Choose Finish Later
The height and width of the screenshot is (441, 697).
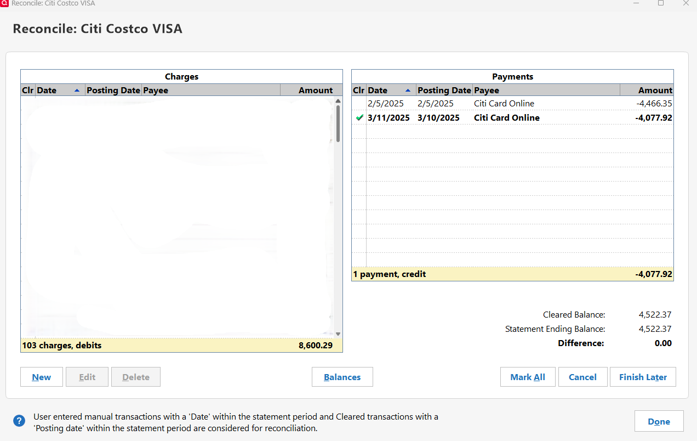pos(643,377)
